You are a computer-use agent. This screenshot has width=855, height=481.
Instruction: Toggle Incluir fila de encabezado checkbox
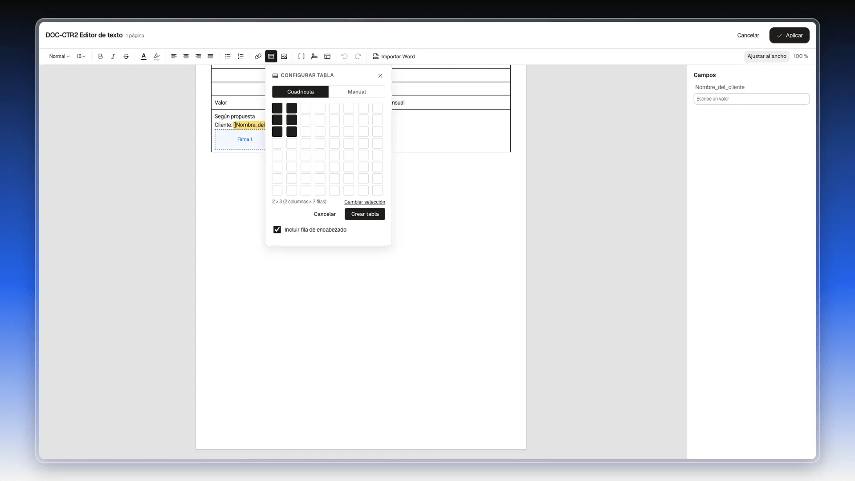click(277, 230)
